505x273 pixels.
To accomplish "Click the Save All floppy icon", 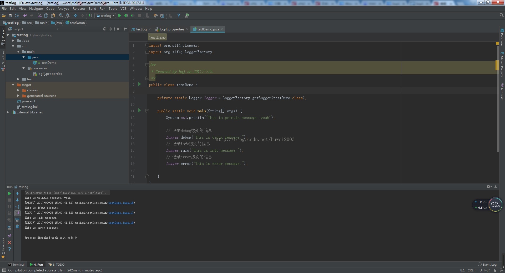I will (10, 16).
